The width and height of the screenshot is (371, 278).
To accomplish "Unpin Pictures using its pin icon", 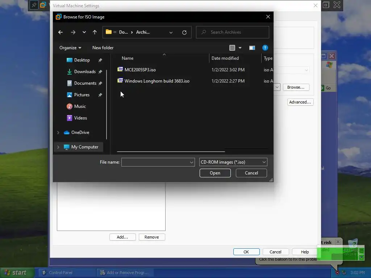I will point(100,95).
